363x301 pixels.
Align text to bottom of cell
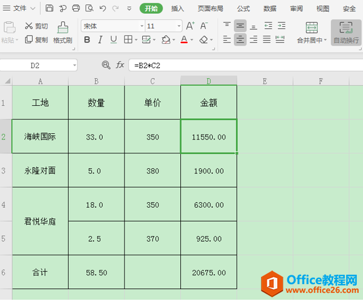(253, 26)
